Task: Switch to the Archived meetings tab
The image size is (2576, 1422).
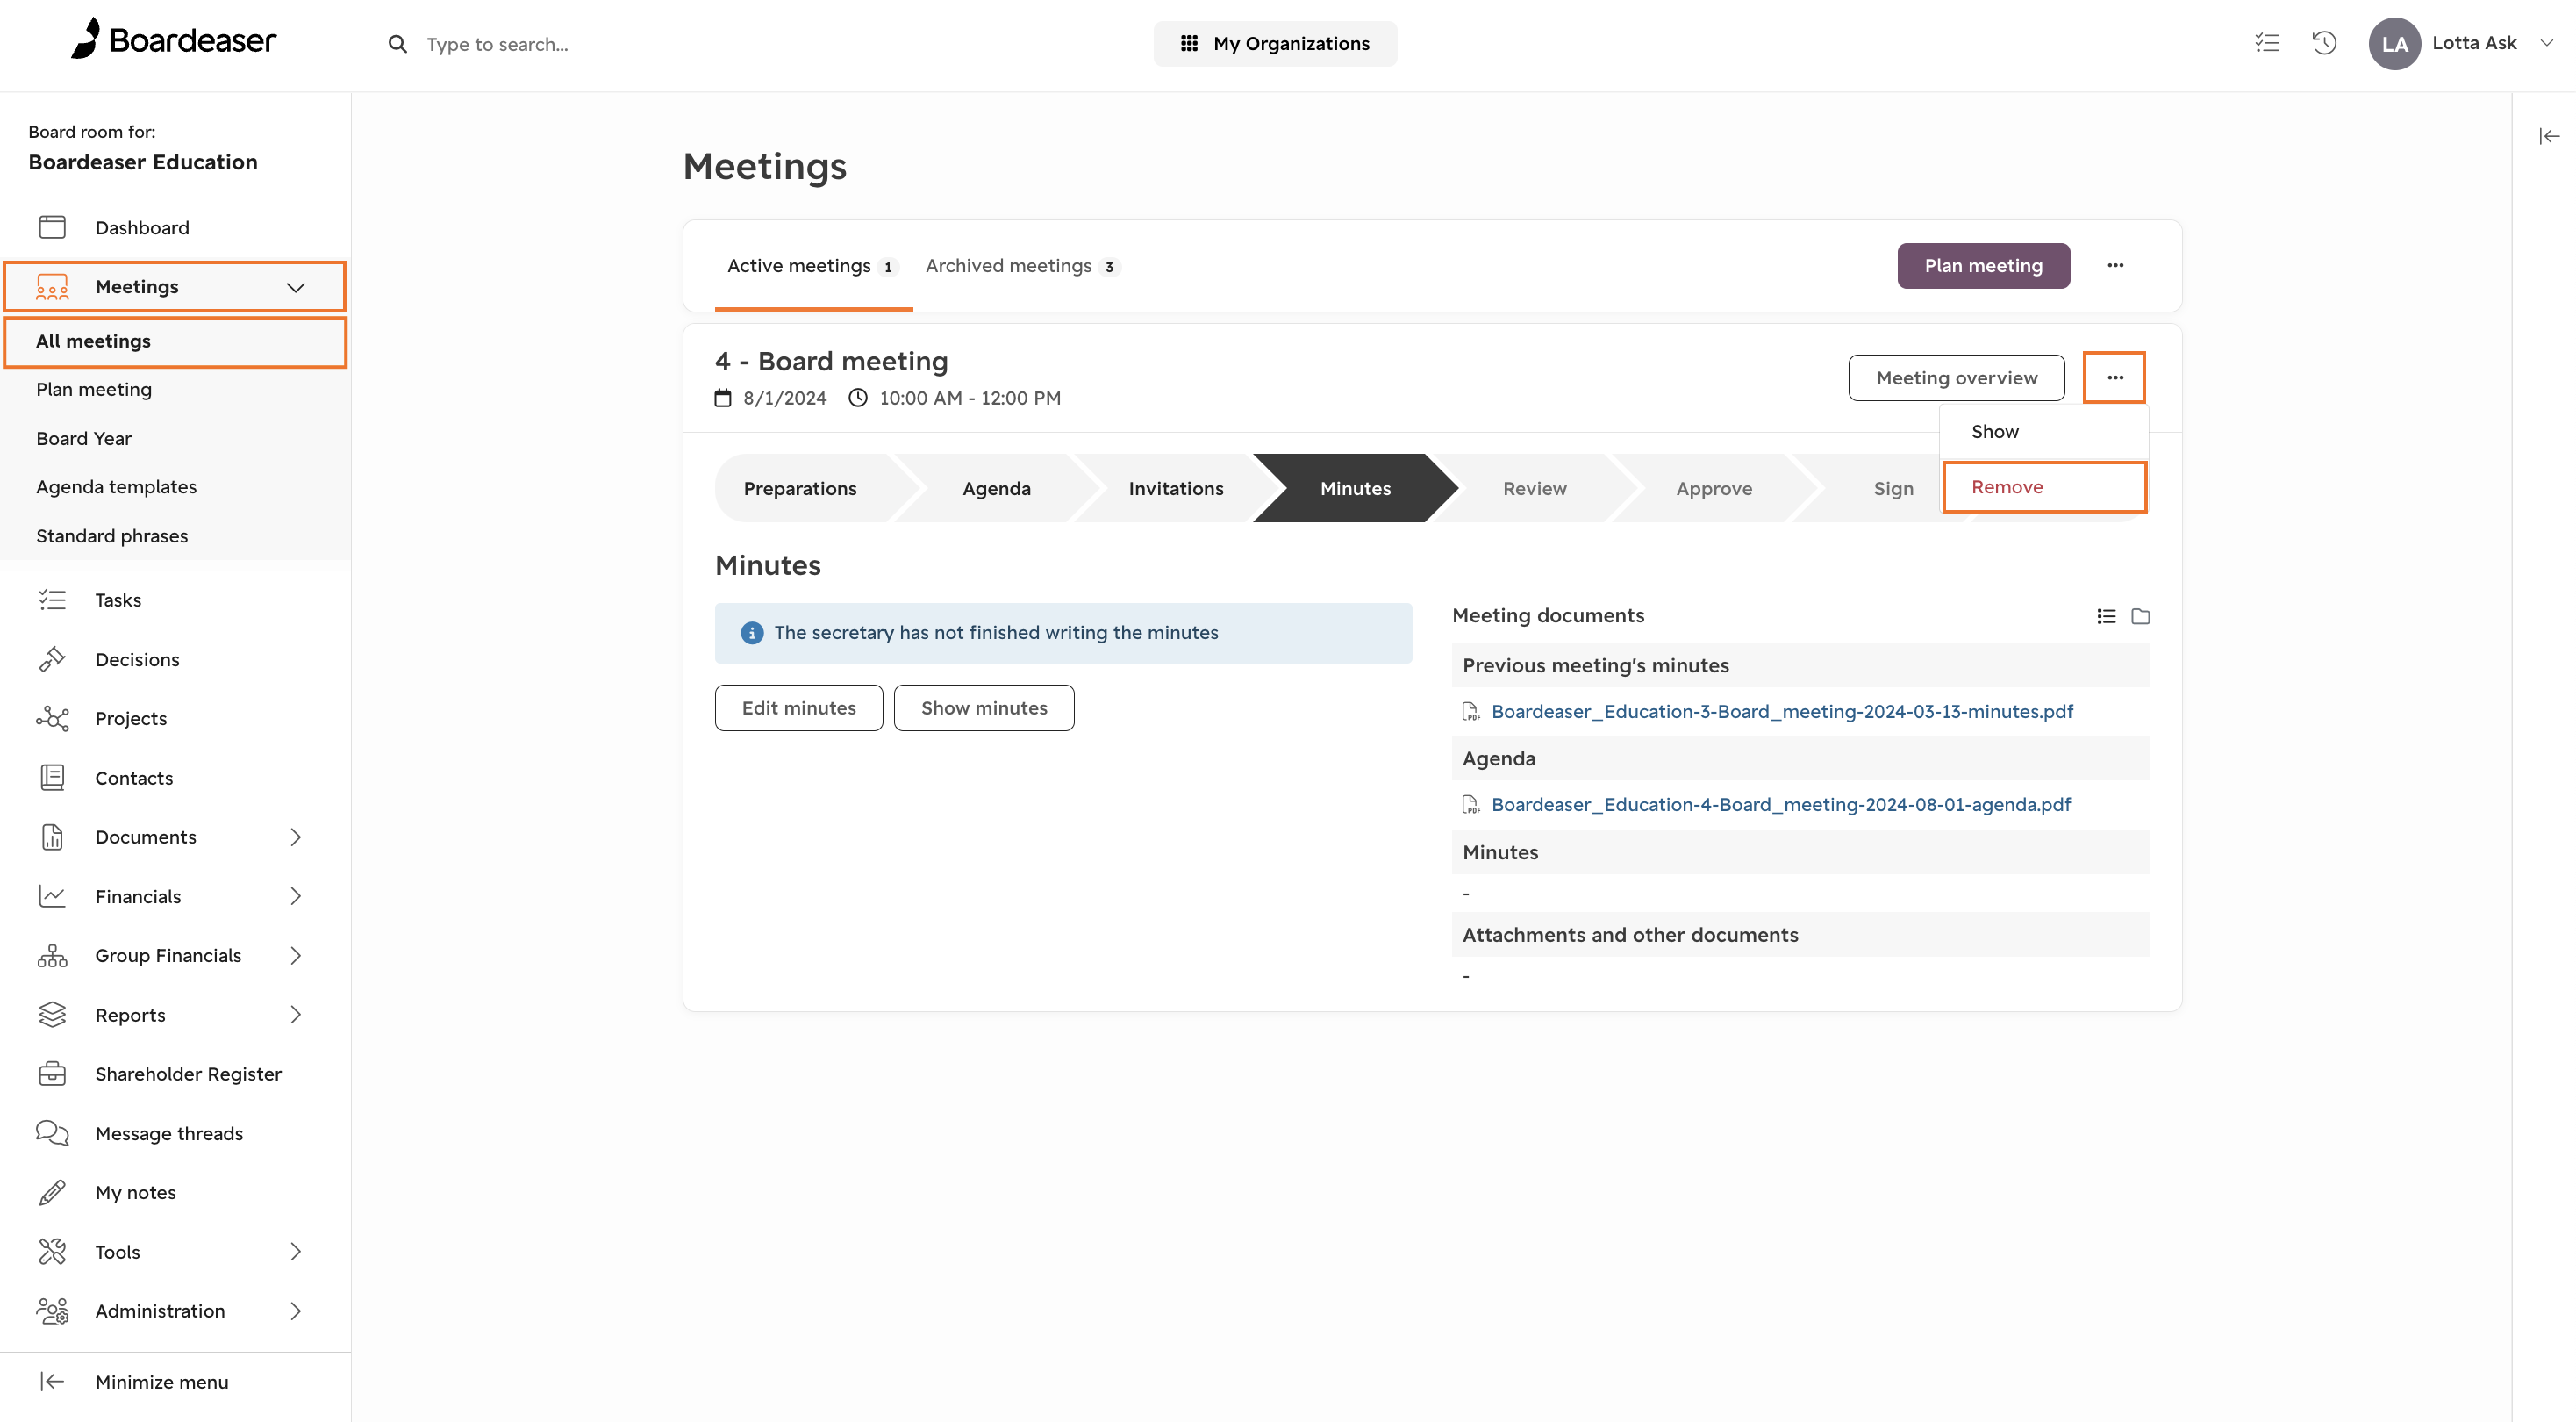Action: [1022, 266]
